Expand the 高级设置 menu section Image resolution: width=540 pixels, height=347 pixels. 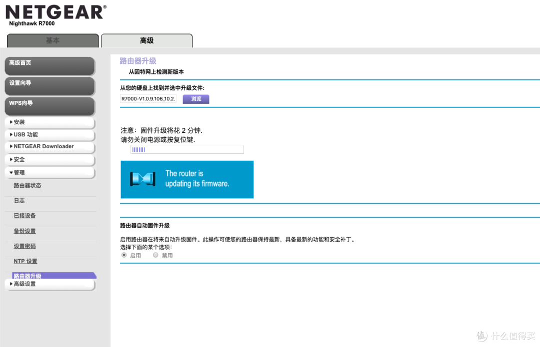(49, 284)
